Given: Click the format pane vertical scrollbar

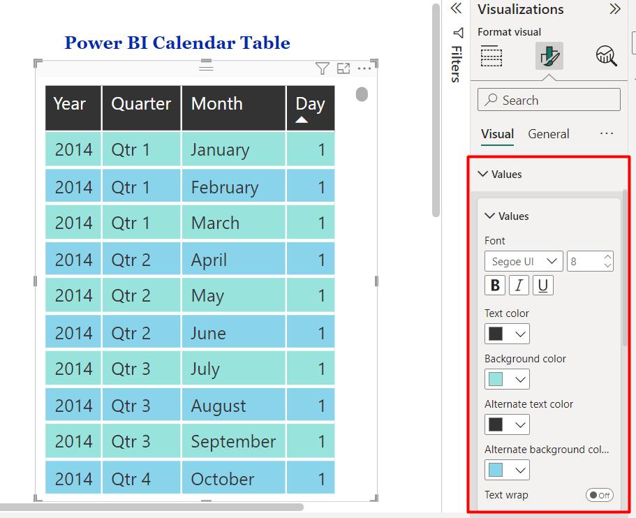Looking at the screenshot, I should [625, 267].
